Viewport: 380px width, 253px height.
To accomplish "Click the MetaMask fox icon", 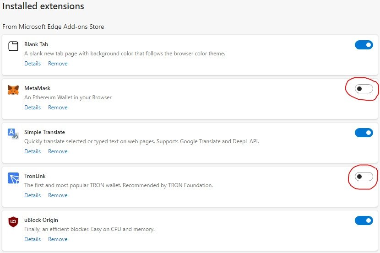I will click(13, 90).
